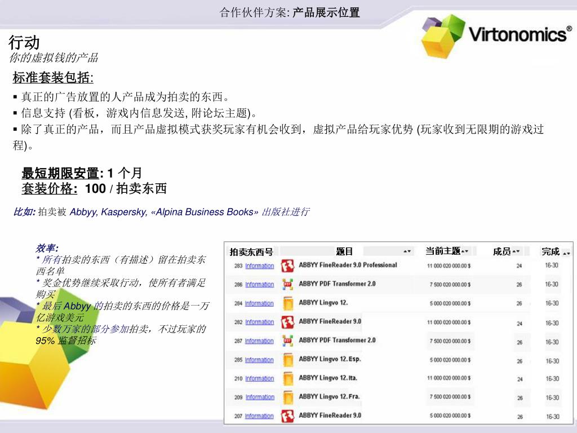The height and width of the screenshot is (433, 577).
Task: Click the member count 24 in row 283
Action: click(x=519, y=266)
